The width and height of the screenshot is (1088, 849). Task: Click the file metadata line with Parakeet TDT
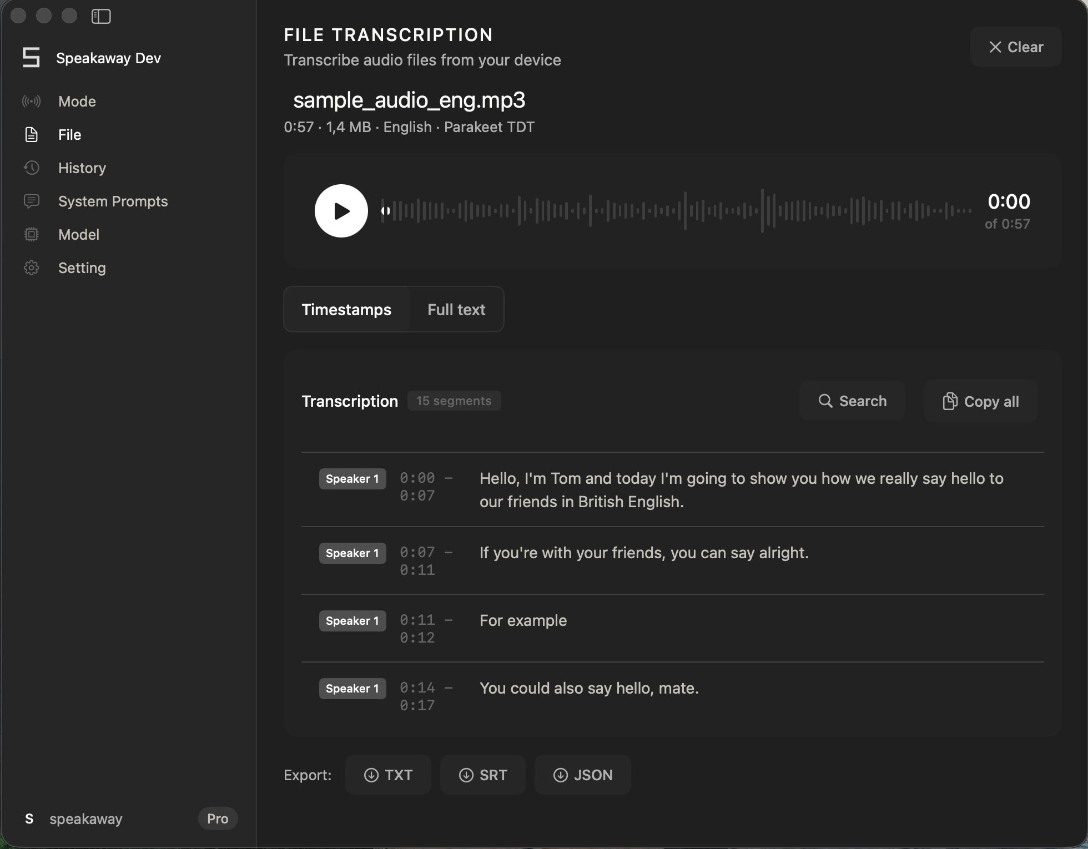(x=409, y=127)
